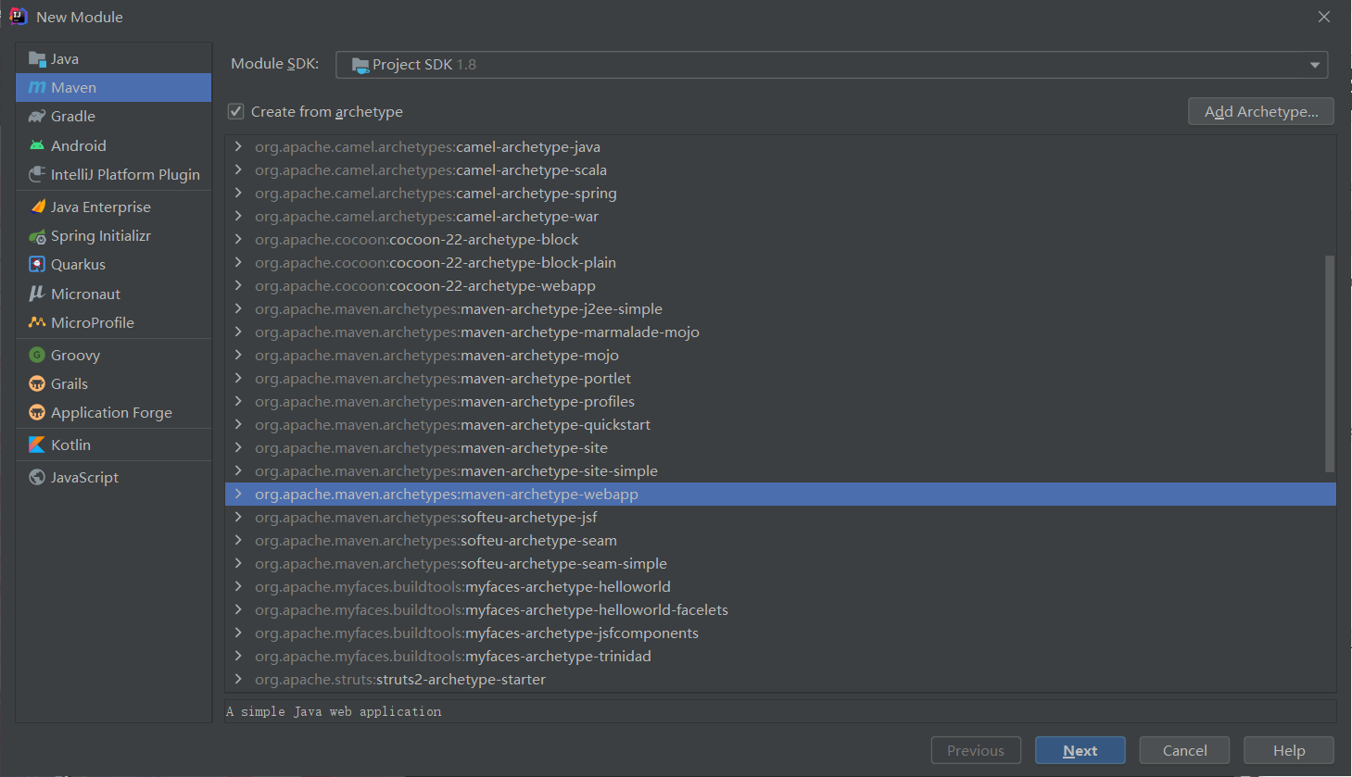
Task: Choose the Micronaut mu icon
Action: pos(37,294)
